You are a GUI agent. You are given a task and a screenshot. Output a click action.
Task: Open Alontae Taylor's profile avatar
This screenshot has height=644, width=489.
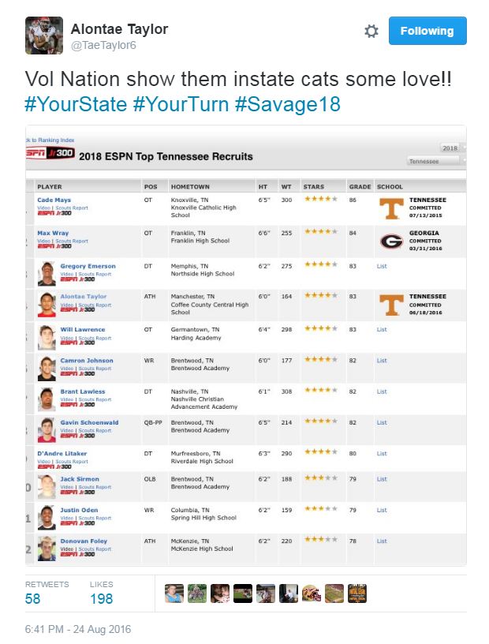coord(44,36)
